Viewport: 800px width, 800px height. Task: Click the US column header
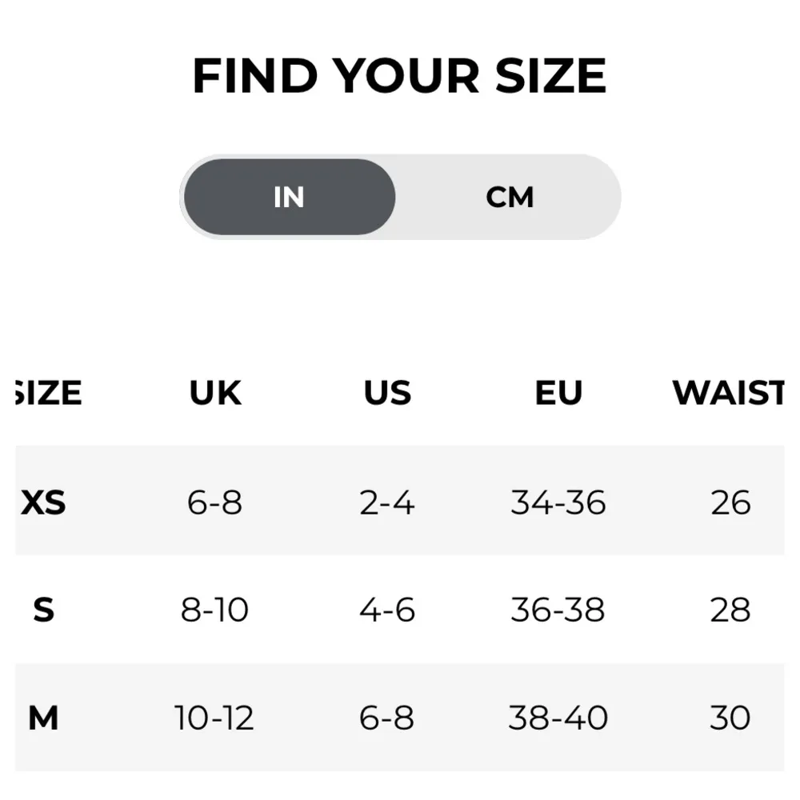coord(387,393)
